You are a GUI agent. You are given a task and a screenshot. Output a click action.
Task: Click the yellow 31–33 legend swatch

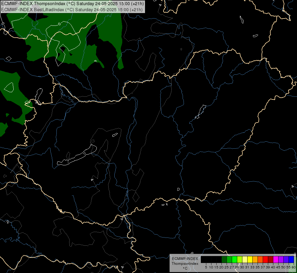[250, 260]
